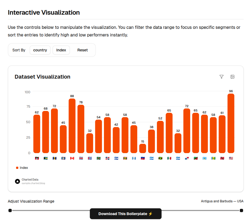
Task: Enable sorting by Index
Action: pos(61,50)
